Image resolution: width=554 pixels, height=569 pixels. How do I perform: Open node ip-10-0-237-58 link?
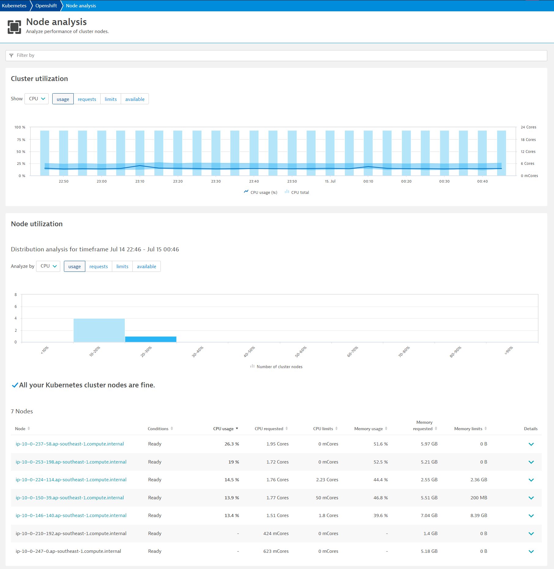pyautogui.click(x=70, y=444)
